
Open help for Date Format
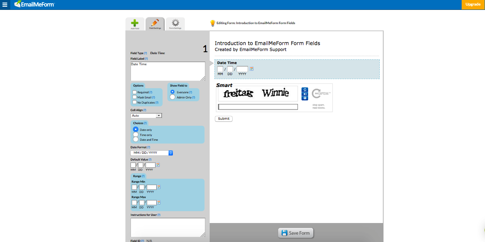[148, 147]
